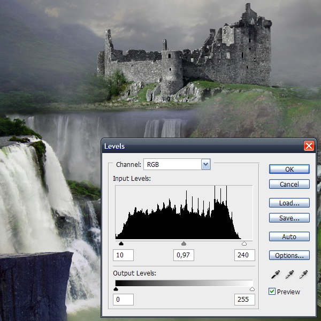321x321 pixels.
Task: Click the Save... button
Action: pyautogui.click(x=289, y=218)
